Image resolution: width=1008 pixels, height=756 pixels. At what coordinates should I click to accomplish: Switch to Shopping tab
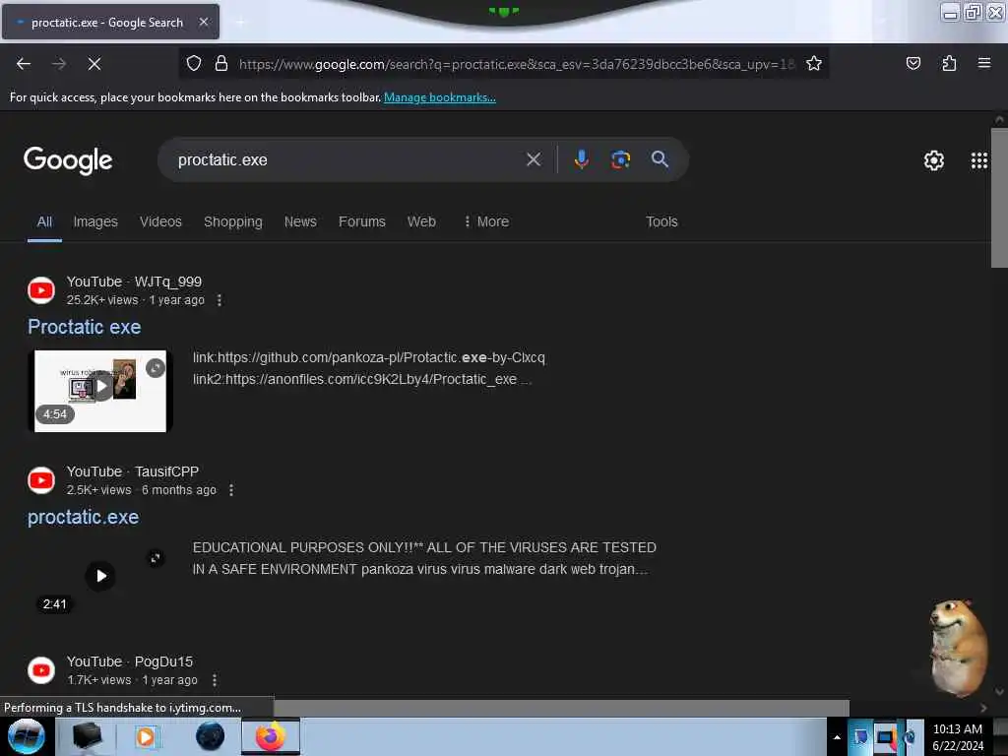(232, 221)
